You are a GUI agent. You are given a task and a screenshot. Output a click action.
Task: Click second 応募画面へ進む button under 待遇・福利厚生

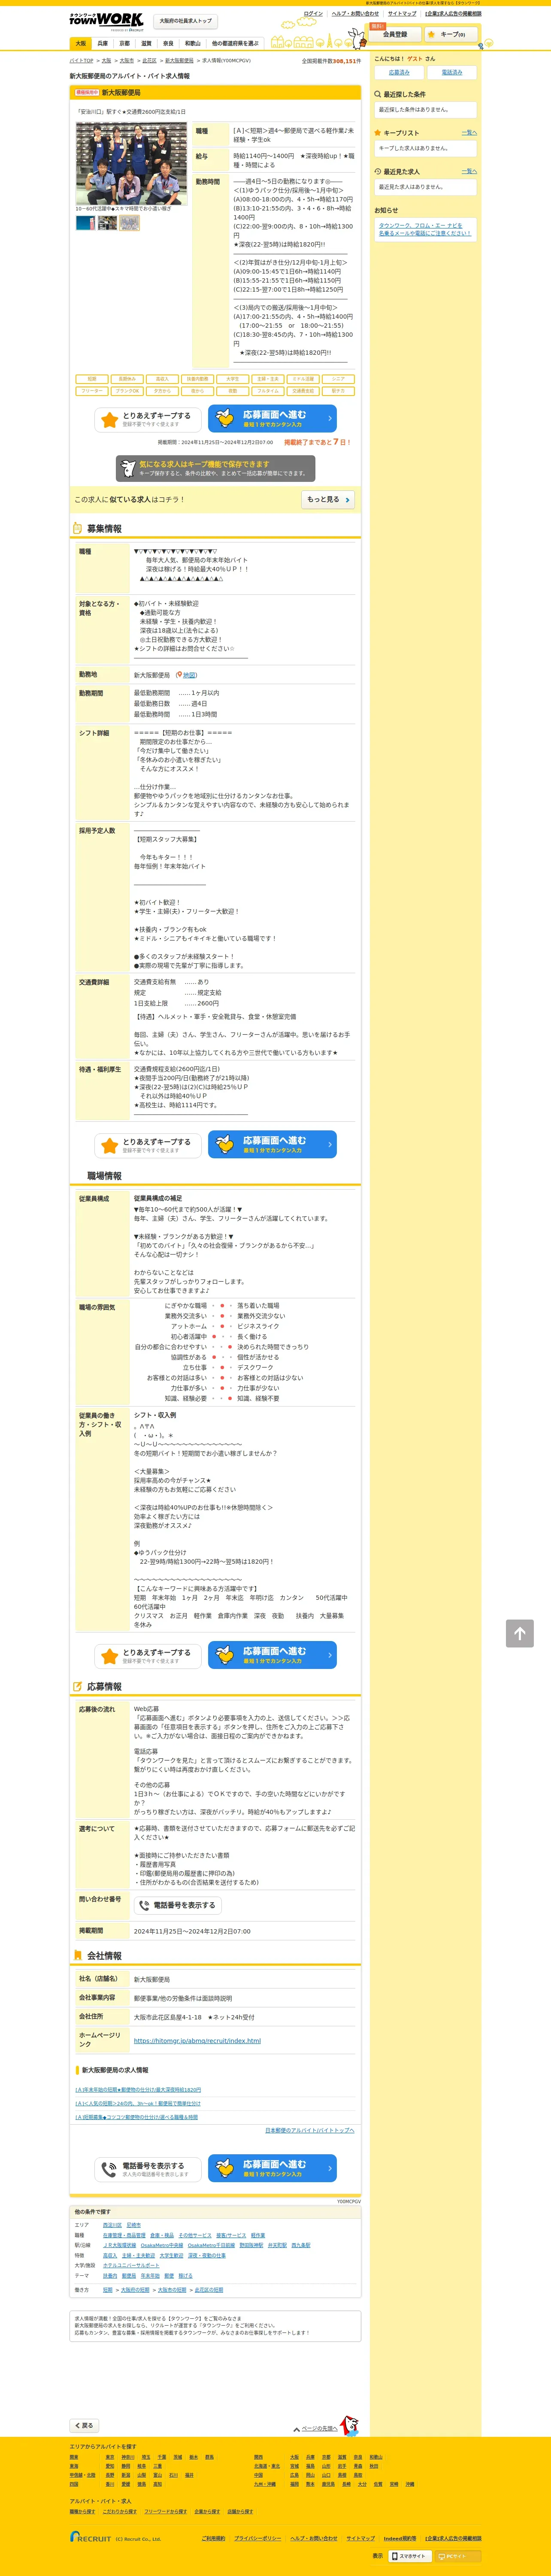[x=272, y=1145]
